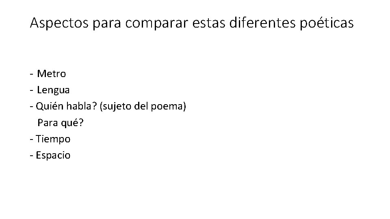The width and height of the screenshot is (390, 219).
Task: Click the word "diferentes" in the title
Action: coord(262,22)
